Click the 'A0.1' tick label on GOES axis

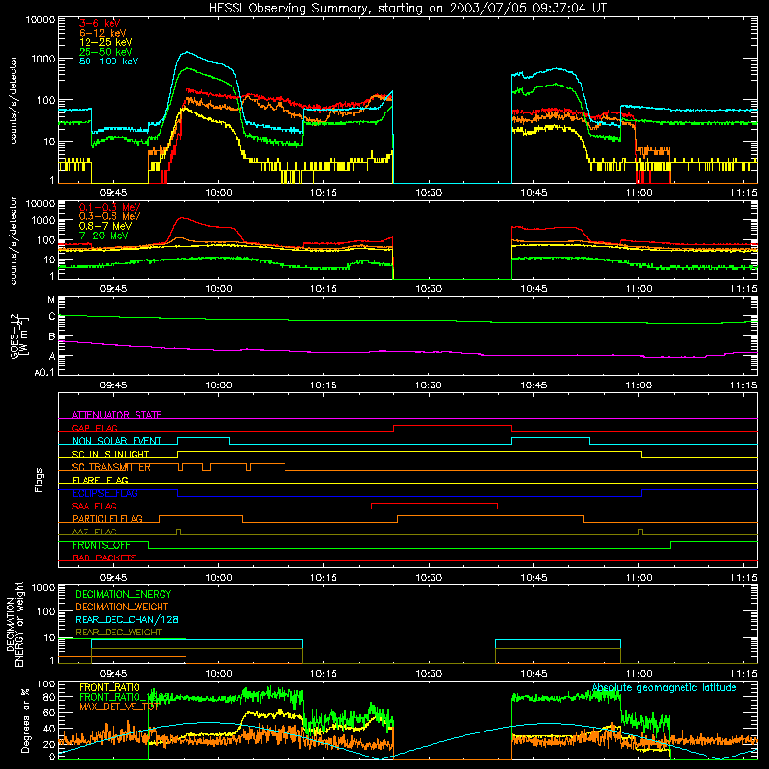[x=44, y=372]
